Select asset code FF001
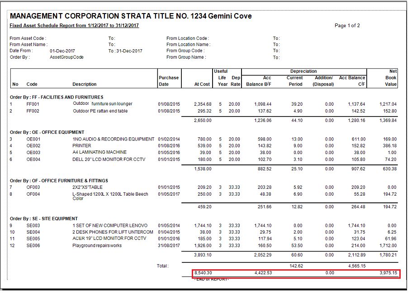The height and width of the screenshot is (295, 412). click(33, 104)
